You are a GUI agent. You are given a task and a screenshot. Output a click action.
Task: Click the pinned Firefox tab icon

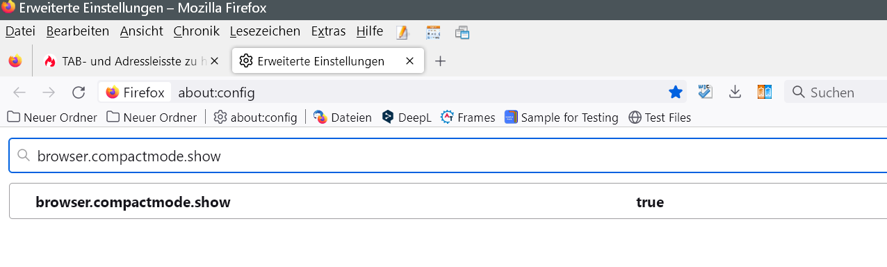coord(15,61)
